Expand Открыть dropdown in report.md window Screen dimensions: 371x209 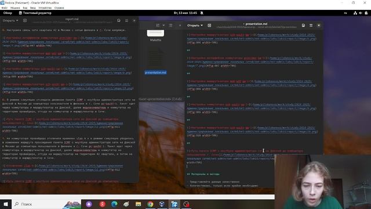(10, 21)
